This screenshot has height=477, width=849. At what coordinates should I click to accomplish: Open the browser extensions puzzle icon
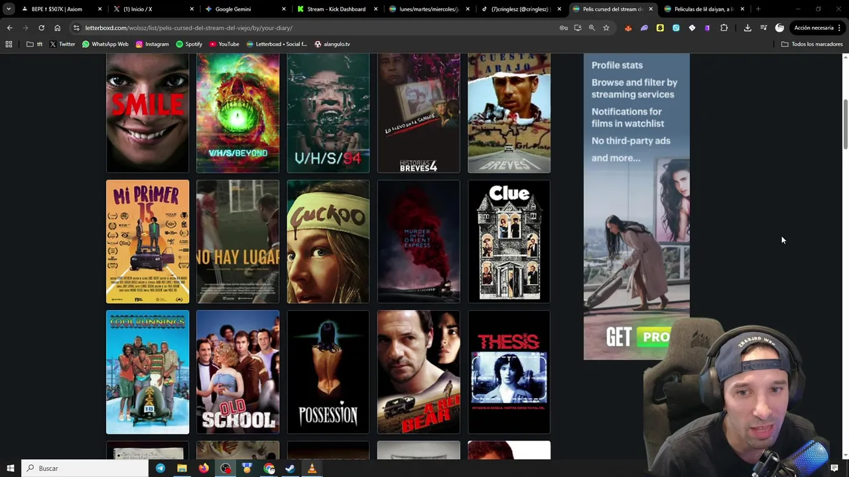coord(724,28)
